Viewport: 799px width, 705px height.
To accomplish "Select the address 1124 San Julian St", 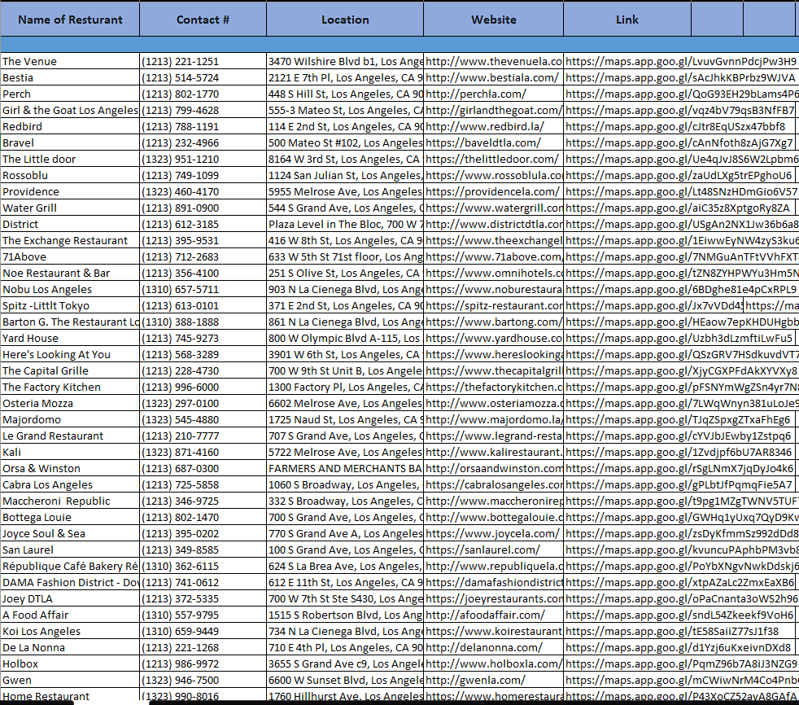I will (345, 175).
